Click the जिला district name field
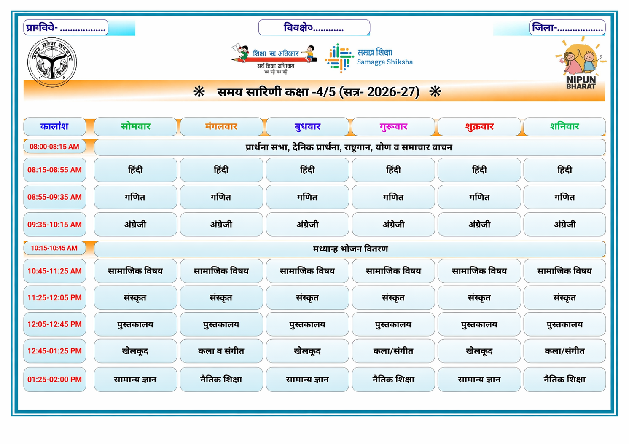629x444 pixels. tap(567, 28)
